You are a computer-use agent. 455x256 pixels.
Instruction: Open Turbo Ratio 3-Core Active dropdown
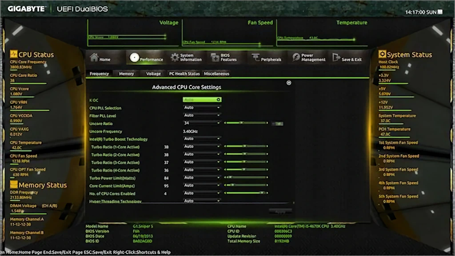[202, 162]
